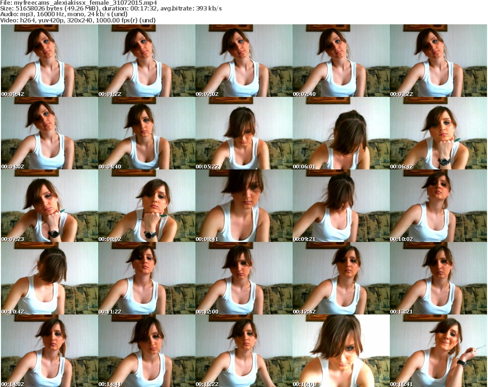Image resolution: width=488 pixels, height=387 pixels.
Task: Open the 00:10:42 thumbnail
Action: pyautogui.click(x=50, y=278)
